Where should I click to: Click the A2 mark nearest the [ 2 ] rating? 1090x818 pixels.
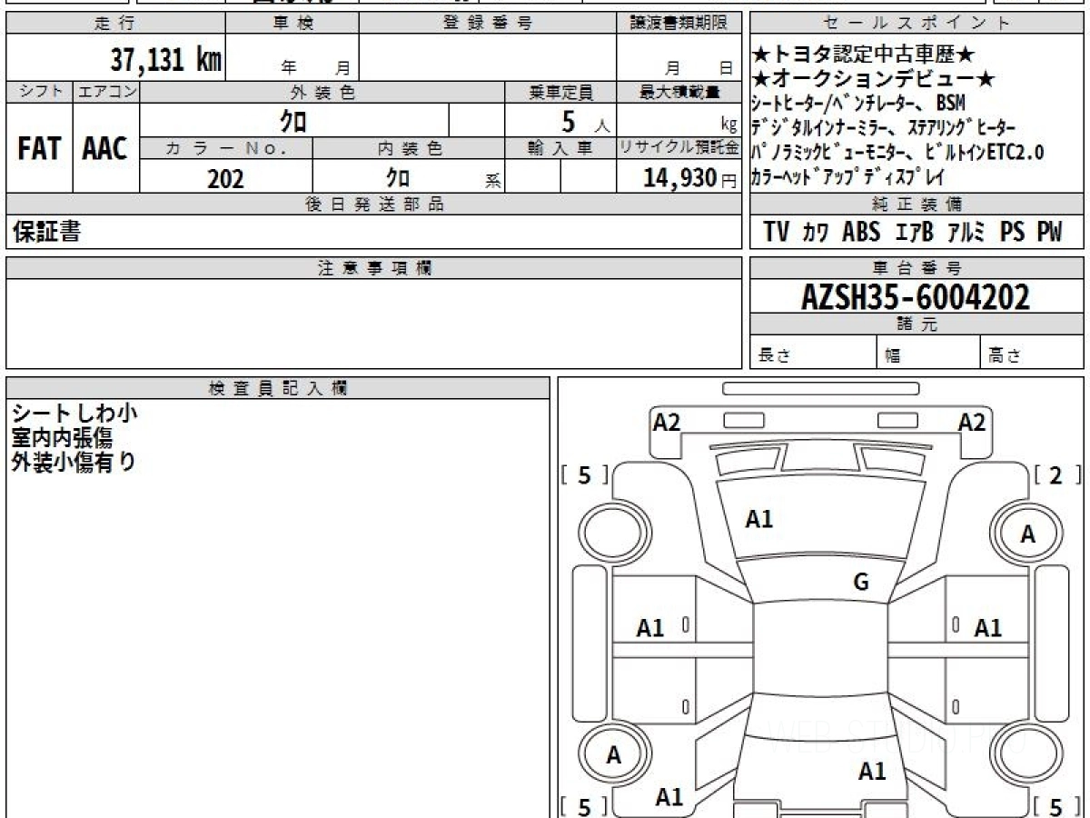click(972, 422)
